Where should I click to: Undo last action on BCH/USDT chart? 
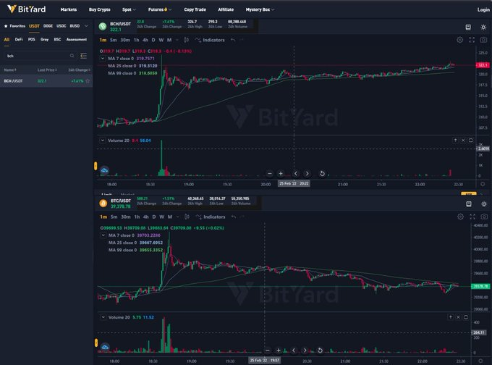point(233,41)
